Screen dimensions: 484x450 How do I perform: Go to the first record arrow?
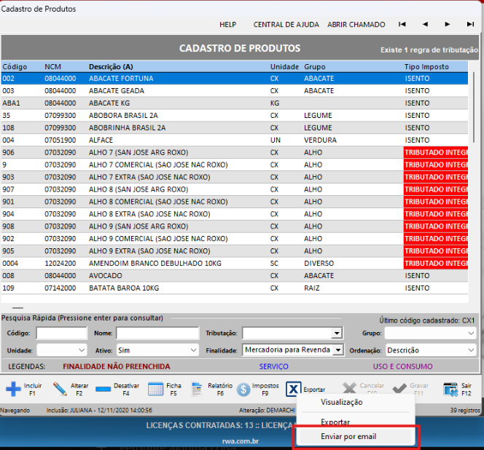[x=402, y=24]
